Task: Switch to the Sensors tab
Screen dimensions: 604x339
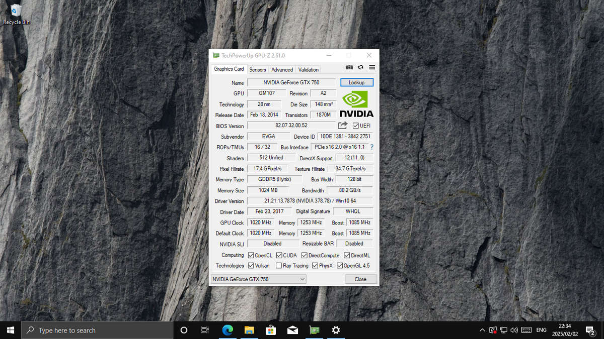Action: [257, 69]
